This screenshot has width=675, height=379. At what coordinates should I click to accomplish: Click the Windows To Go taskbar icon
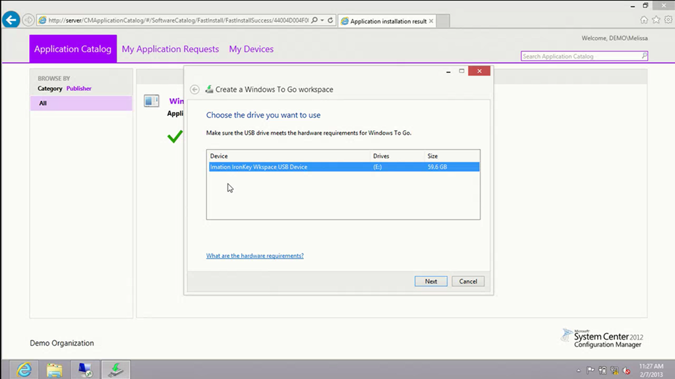pos(115,370)
